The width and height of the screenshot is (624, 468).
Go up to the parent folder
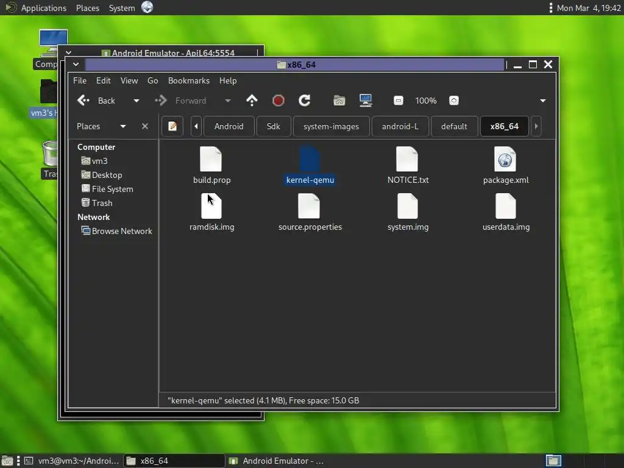[x=252, y=101]
